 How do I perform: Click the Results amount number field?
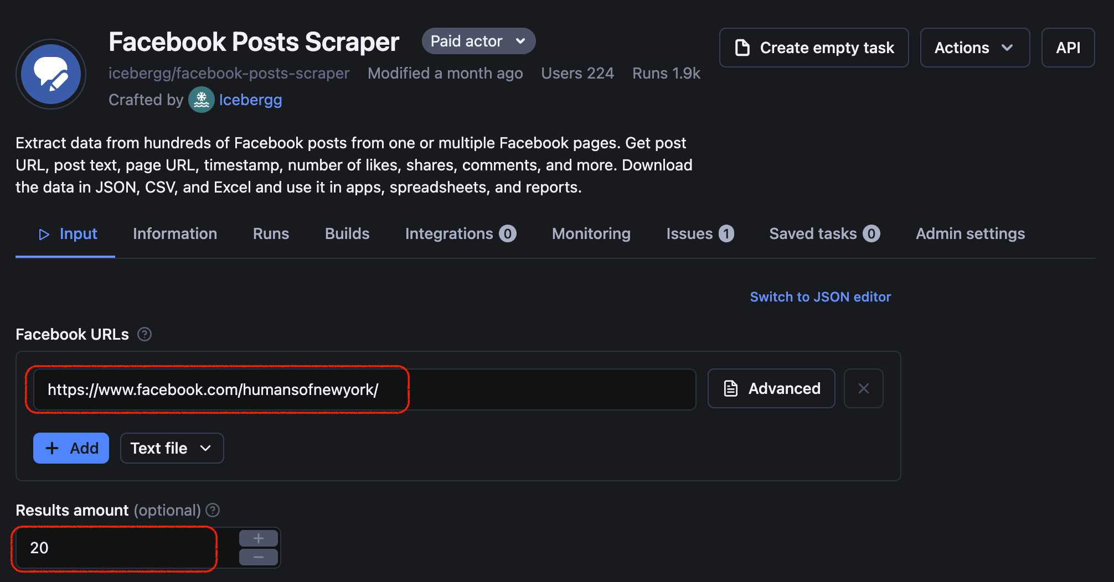point(126,548)
